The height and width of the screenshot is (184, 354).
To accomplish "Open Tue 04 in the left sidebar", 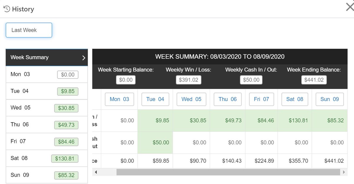I will pos(47,91).
